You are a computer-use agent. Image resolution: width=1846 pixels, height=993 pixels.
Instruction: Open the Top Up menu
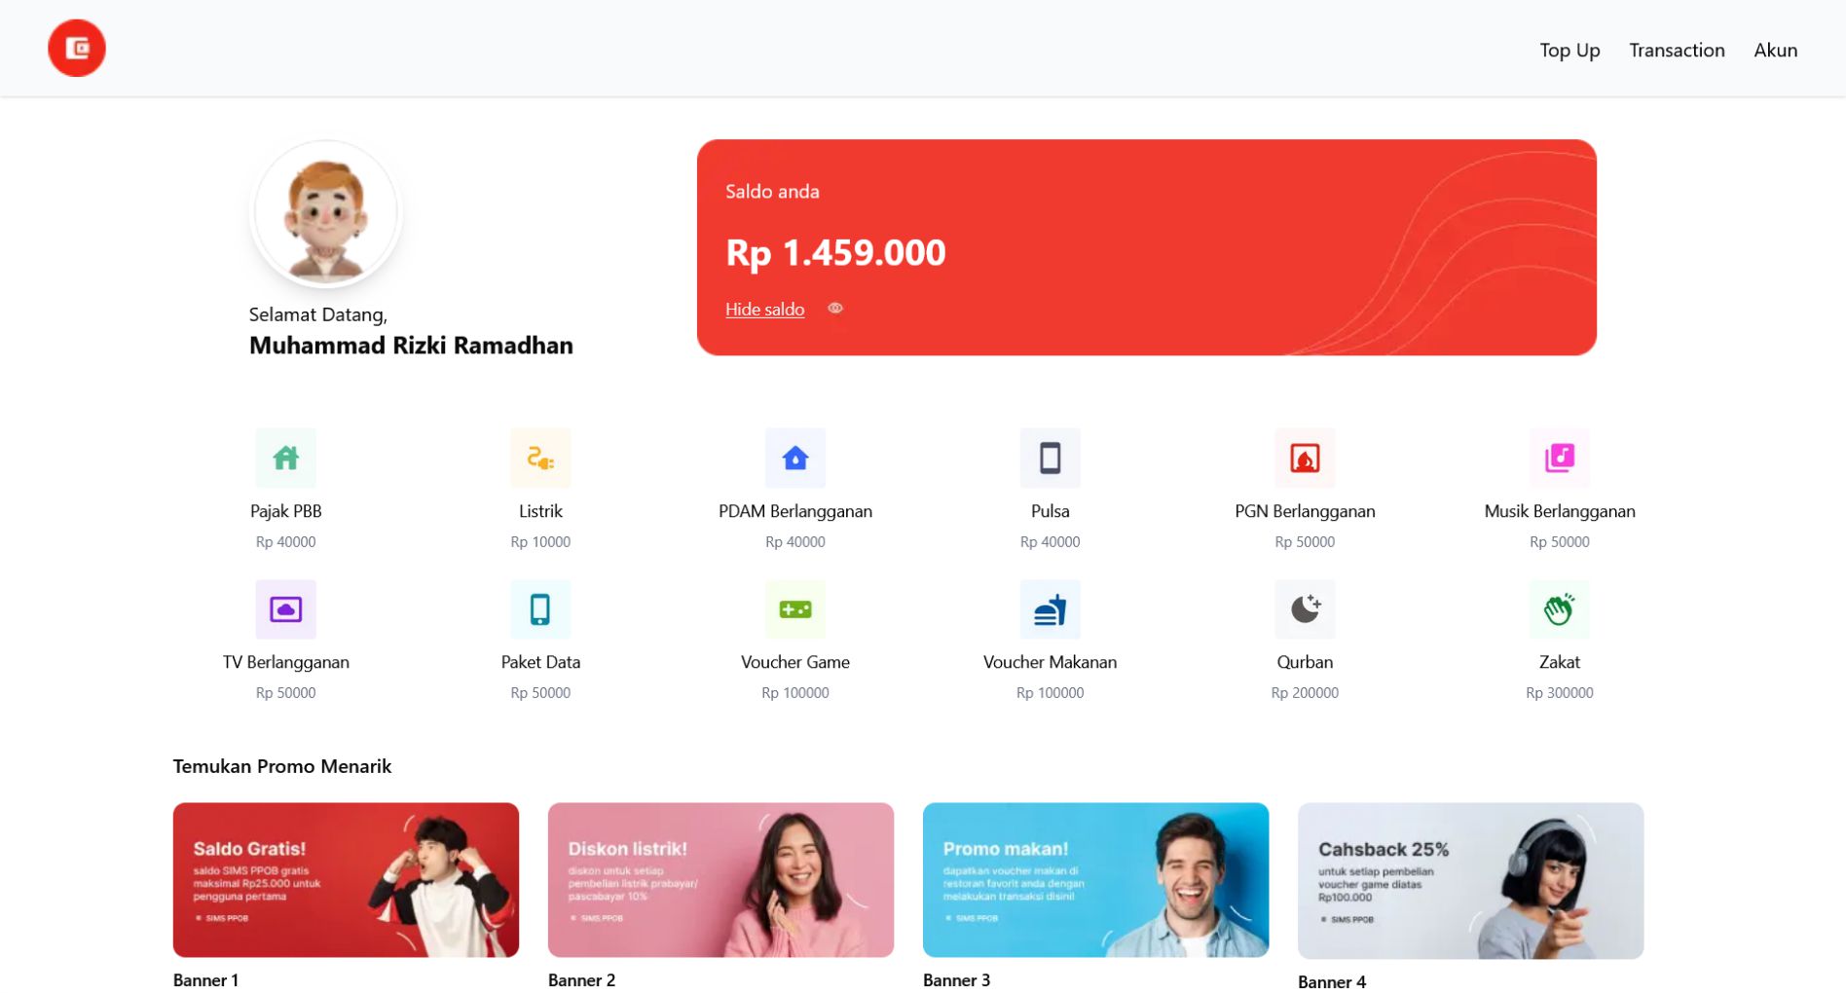[1569, 50]
